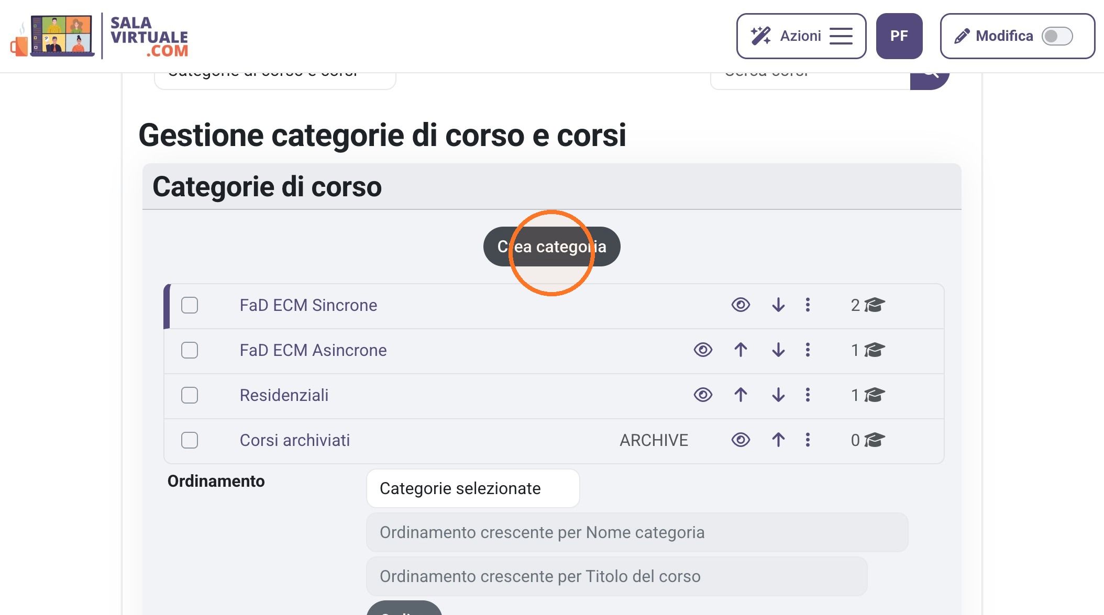Viewport: 1104px width, 615px height.
Task: Click the FaD ECM Sincrone course count icon
Action: (x=875, y=305)
